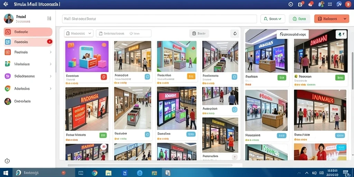Open the filter dropdown above the store thumbnails
The width and height of the screenshot is (354, 177).
(78, 34)
